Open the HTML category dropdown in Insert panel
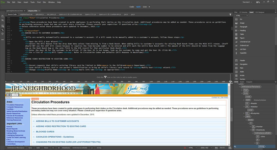The image size is (277, 150). [x=242, y=15]
